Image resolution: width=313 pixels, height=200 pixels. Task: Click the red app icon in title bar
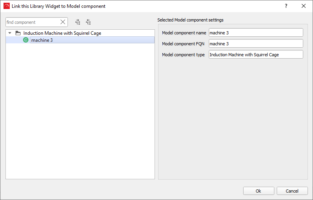tap(6, 6)
